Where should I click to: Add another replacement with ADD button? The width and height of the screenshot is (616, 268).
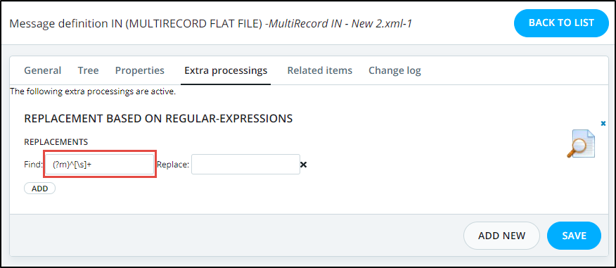pos(39,189)
